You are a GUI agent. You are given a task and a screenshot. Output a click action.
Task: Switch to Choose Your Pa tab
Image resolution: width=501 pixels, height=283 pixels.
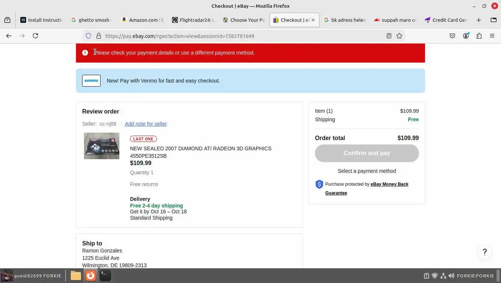pos(244,20)
